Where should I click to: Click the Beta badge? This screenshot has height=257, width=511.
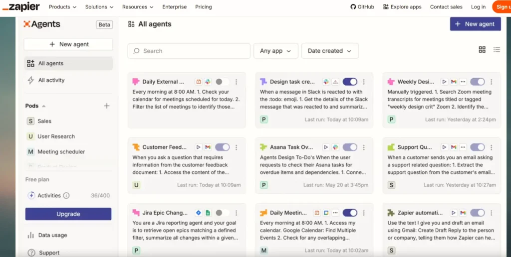click(x=104, y=25)
